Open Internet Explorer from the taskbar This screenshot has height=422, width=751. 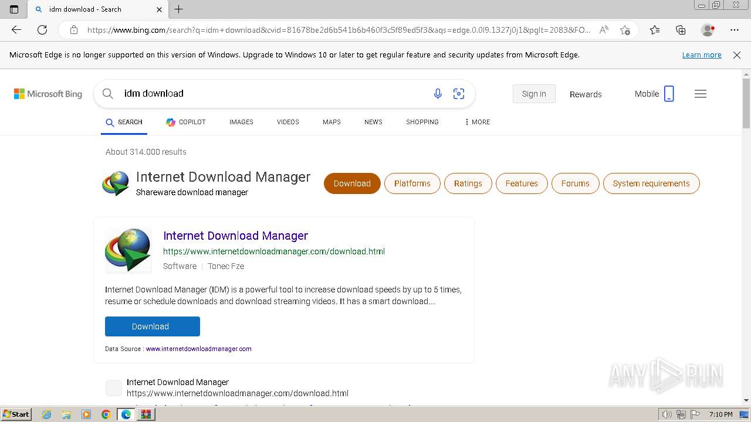pyautogui.click(x=47, y=414)
